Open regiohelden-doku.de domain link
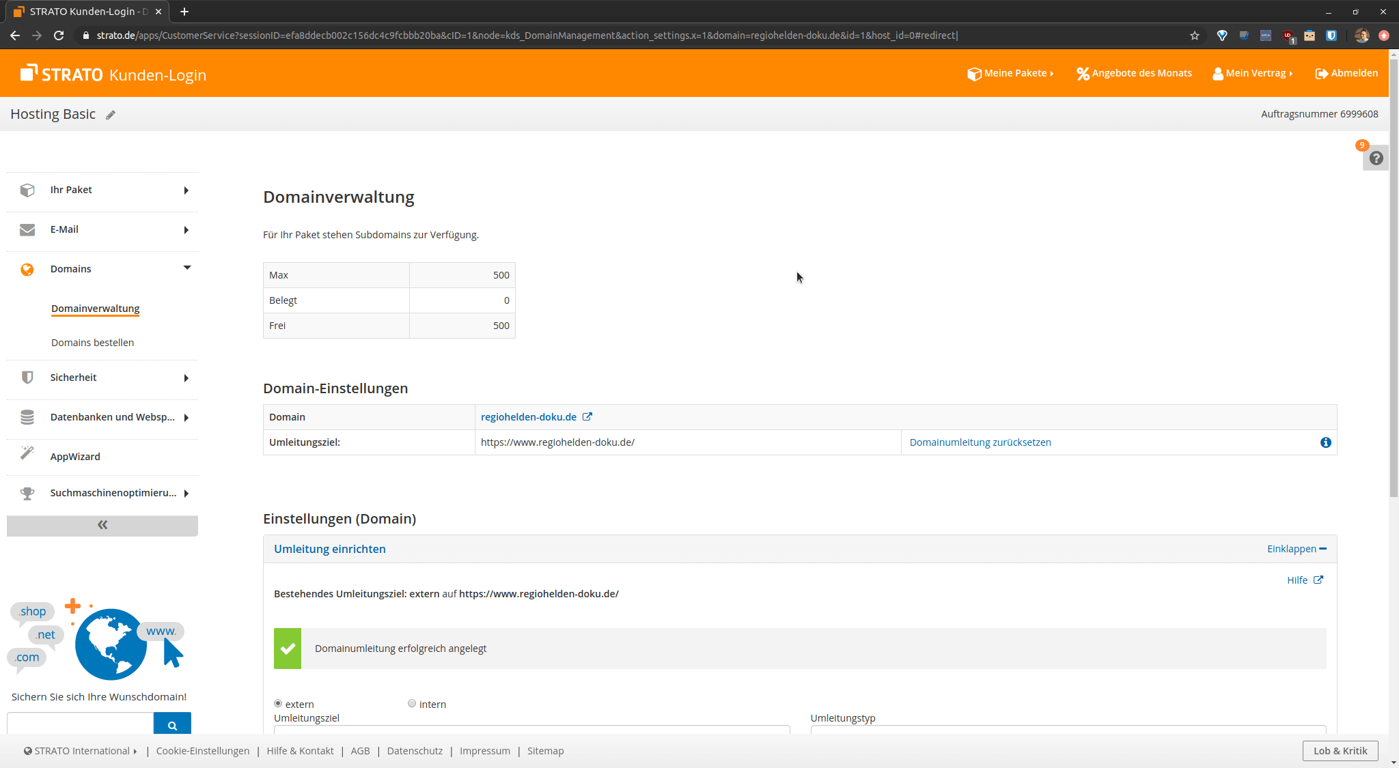The width and height of the screenshot is (1399, 768). [x=529, y=417]
